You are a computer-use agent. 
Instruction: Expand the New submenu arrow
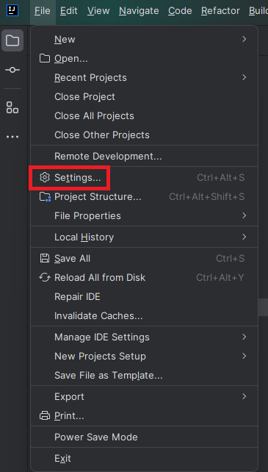click(x=244, y=39)
